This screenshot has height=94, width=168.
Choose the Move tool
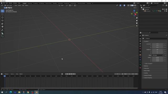point(2,17)
